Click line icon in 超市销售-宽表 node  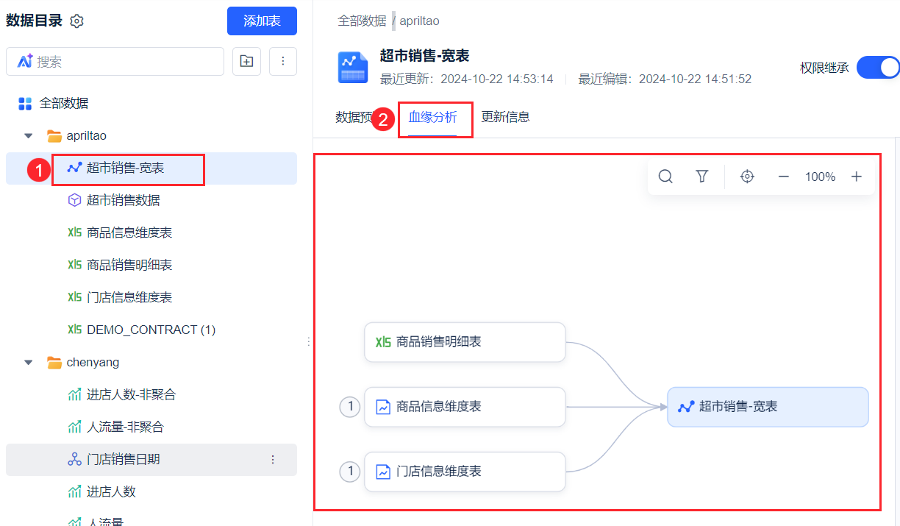(686, 407)
